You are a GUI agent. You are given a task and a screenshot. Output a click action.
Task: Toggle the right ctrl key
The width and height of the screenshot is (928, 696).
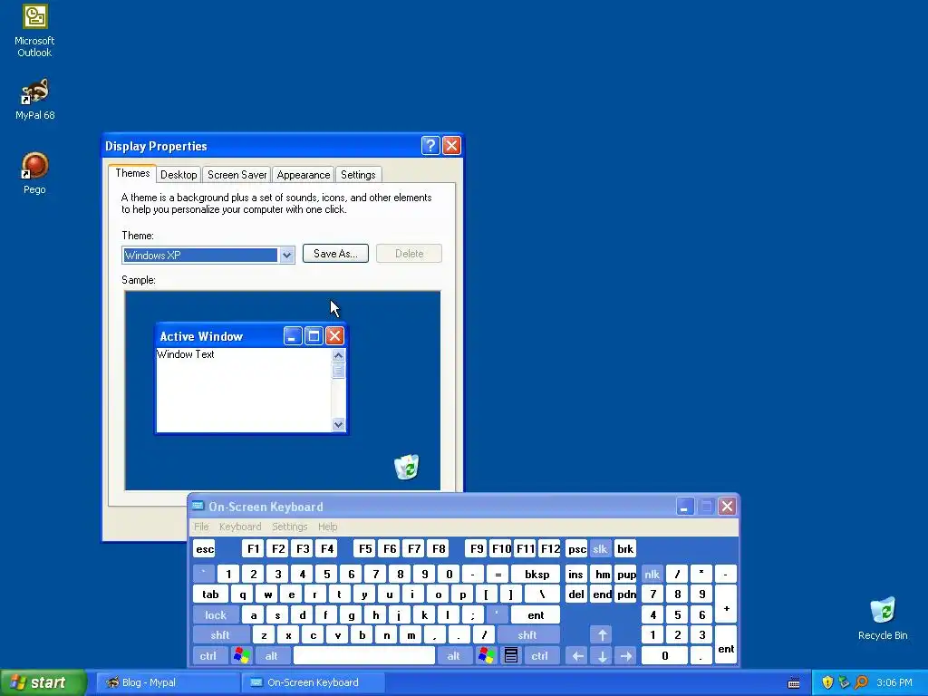(x=540, y=656)
